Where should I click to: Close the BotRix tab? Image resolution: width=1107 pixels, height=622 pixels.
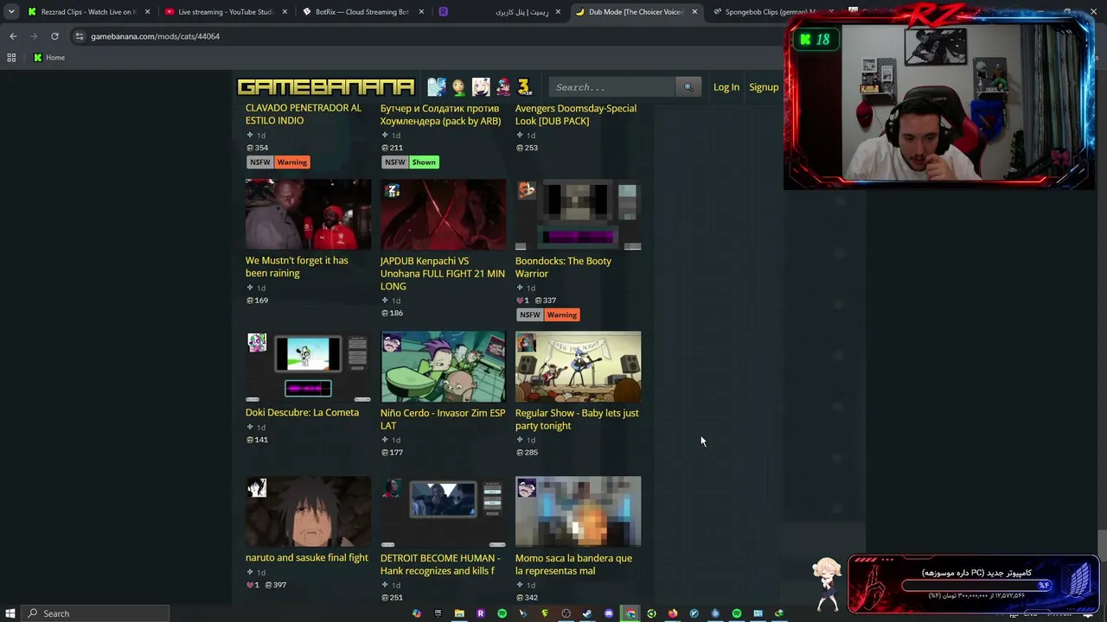coord(421,12)
